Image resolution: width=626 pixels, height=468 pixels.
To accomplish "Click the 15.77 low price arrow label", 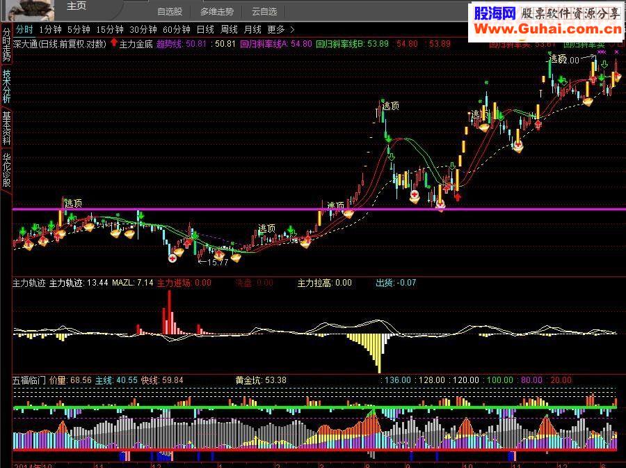I will point(214,262).
